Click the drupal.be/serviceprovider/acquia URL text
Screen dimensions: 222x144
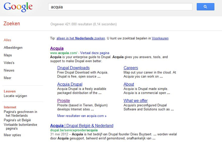click(x=74, y=130)
